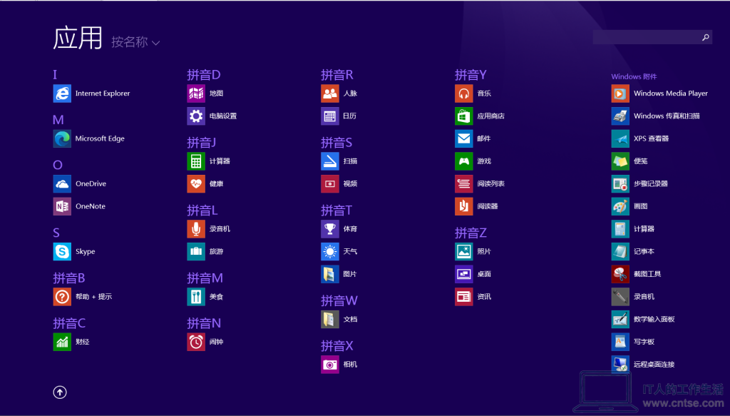Select the 拼音Z group header
The height and width of the screenshot is (416, 730).
(471, 233)
